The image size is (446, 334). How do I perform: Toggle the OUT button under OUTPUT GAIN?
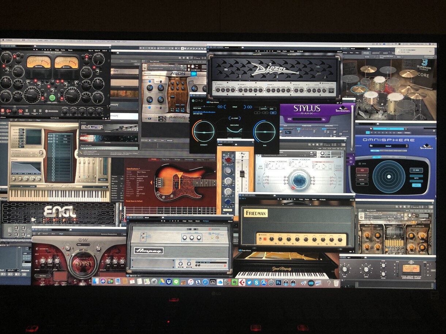tap(273, 113)
